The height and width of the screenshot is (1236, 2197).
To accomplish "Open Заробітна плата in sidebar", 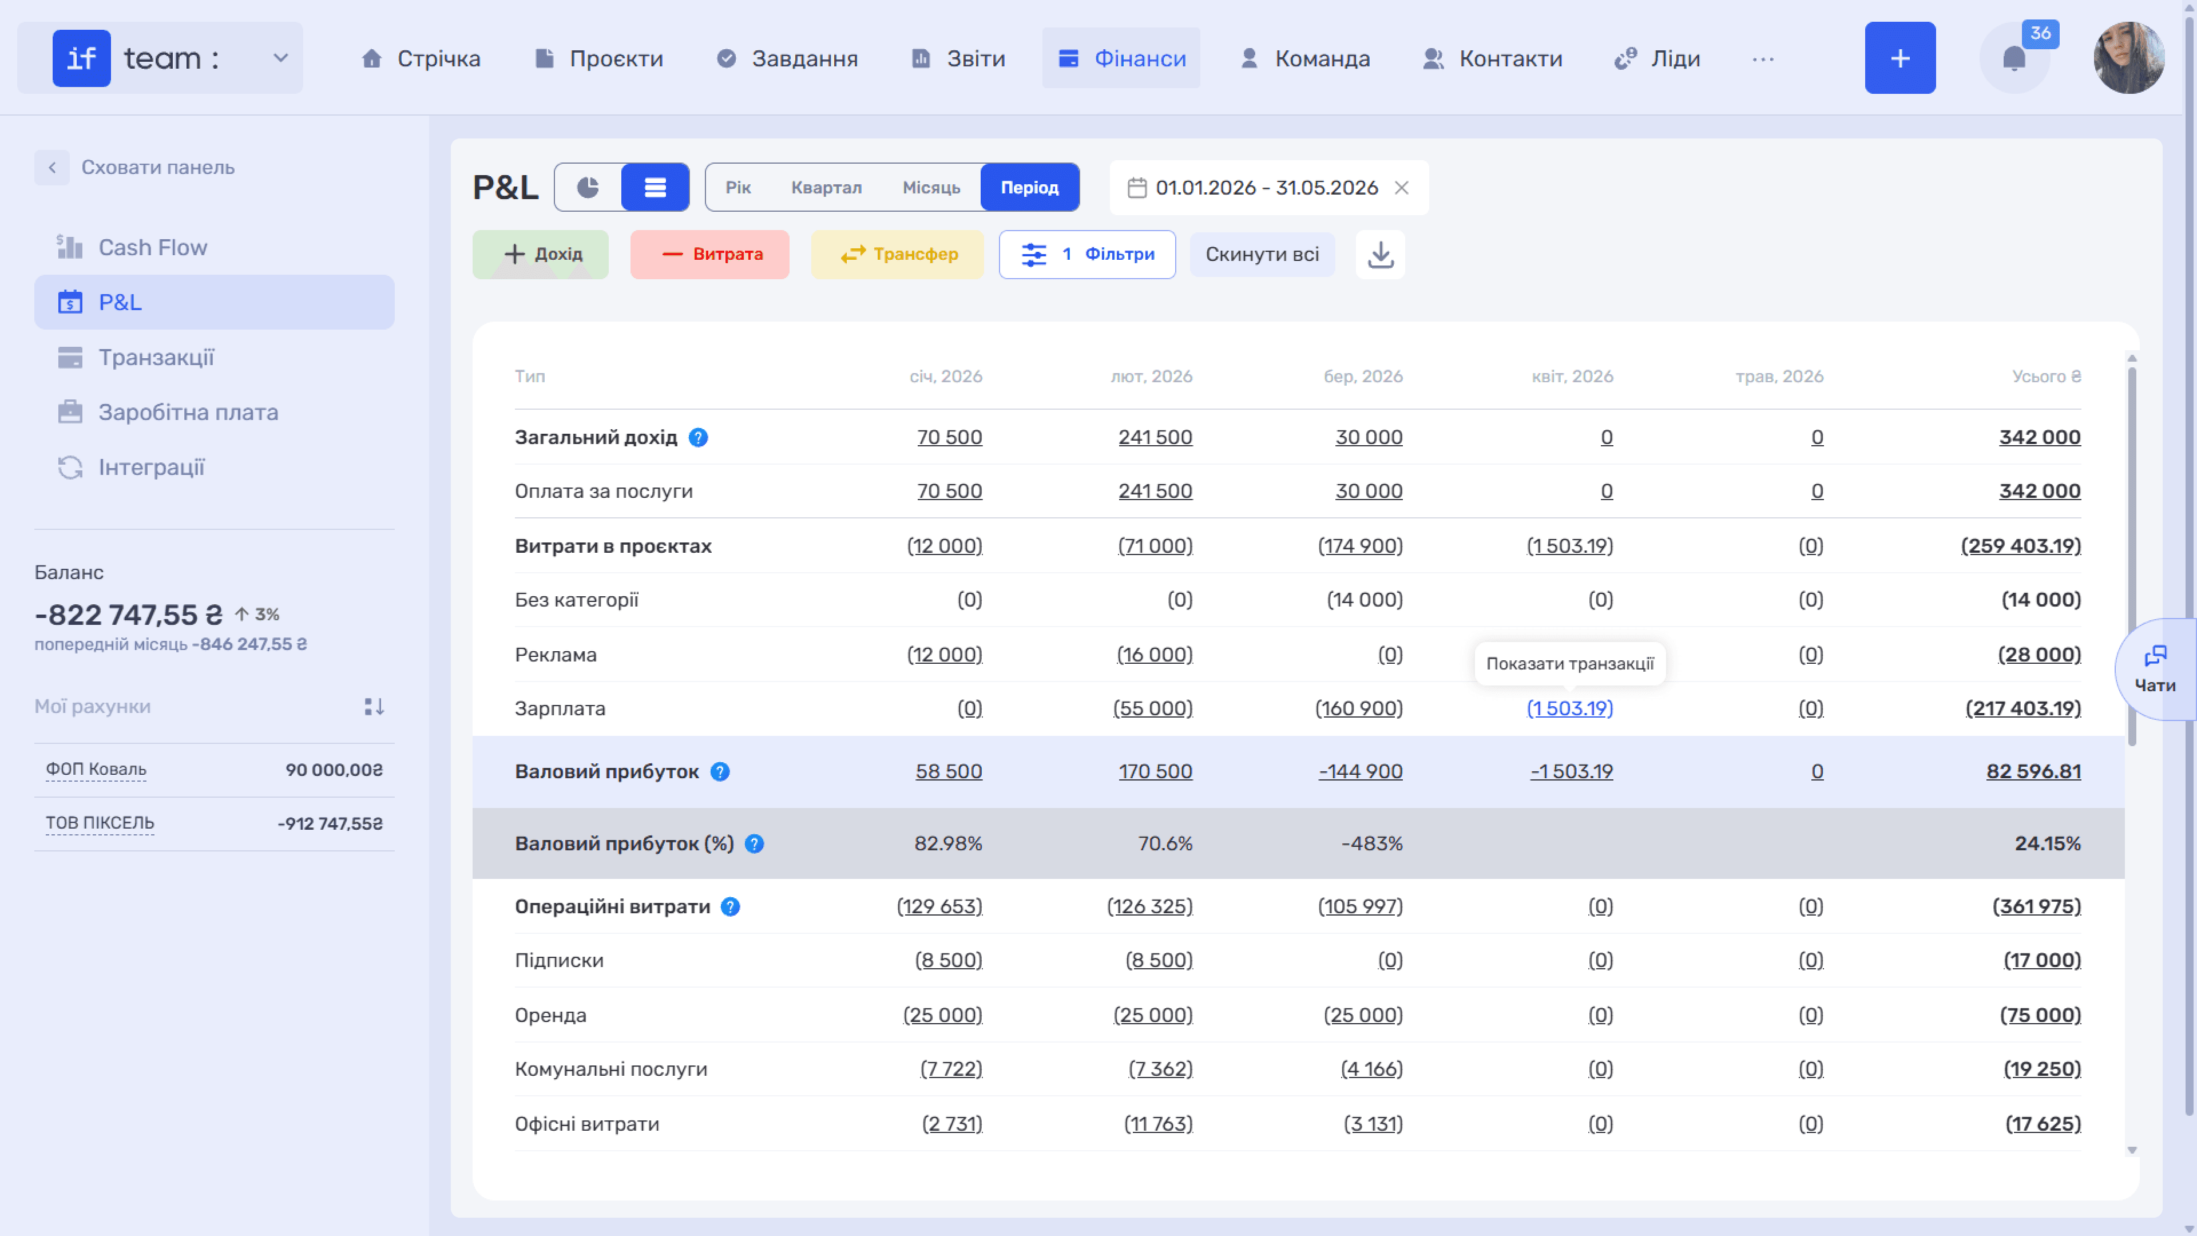I will pos(214,412).
